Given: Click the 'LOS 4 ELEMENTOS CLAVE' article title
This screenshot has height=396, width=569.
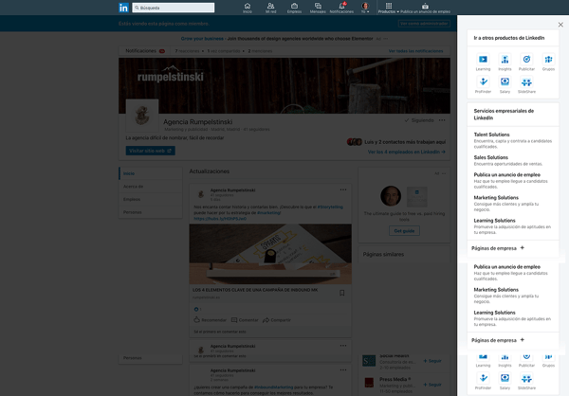Looking at the screenshot, I should coord(255,290).
